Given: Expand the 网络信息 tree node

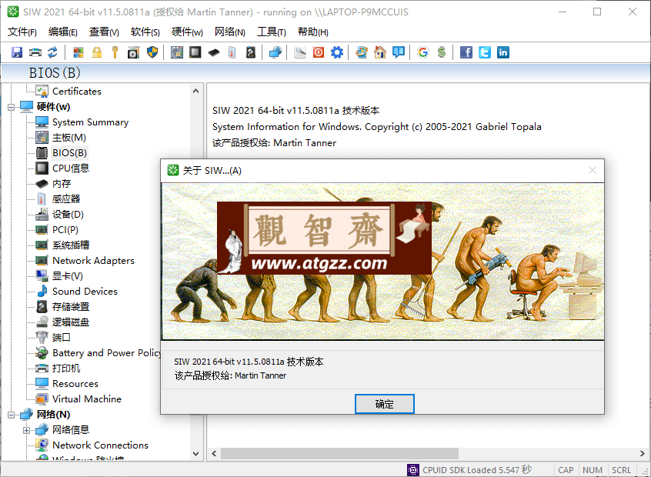Looking at the screenshot, I should click(27, 430).
